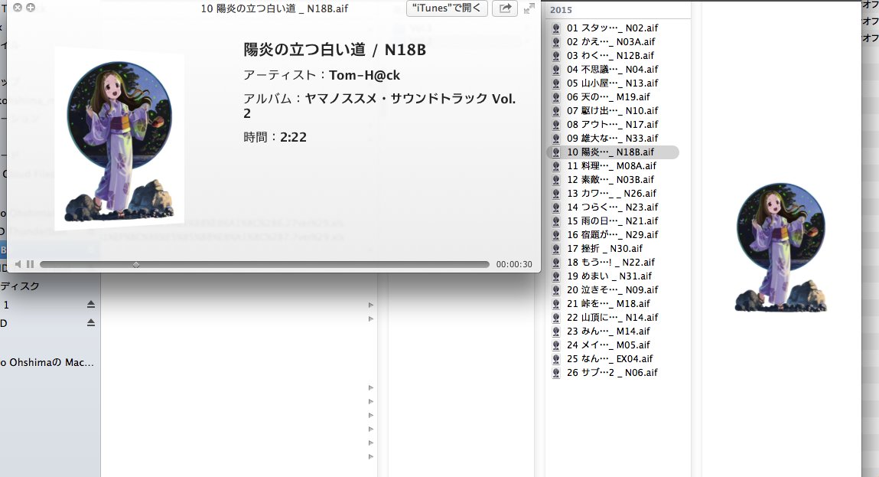Click the ディスク sidebar section header

tap(20, 286)
